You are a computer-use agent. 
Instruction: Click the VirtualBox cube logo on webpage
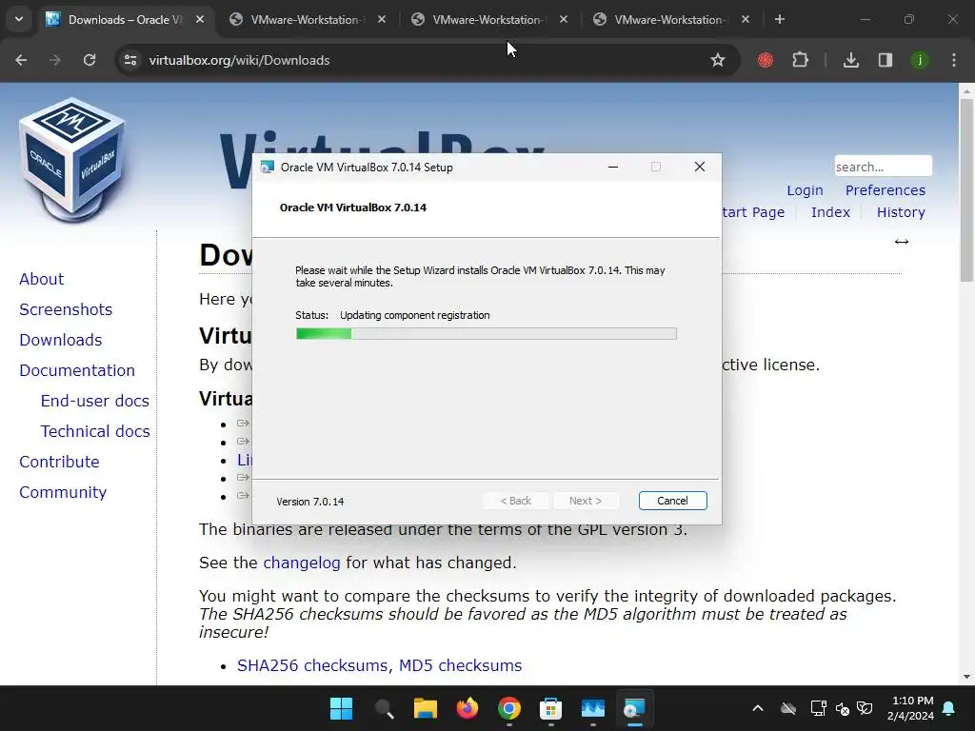[x=72, y=160]
